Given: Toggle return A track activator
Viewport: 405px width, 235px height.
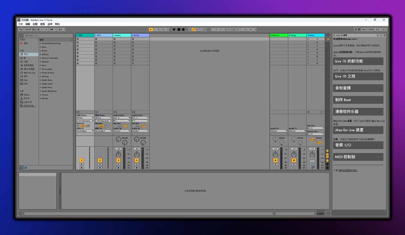Looking at the screenshot, I should click(275, 160).
